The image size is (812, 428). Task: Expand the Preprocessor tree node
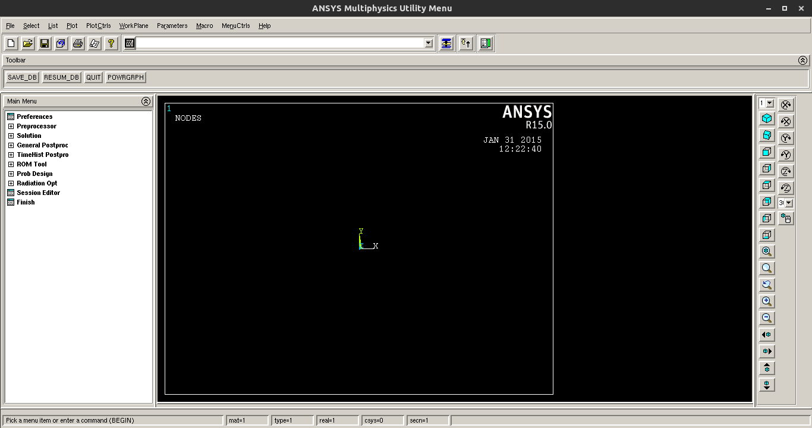pyautogui.click(x=11, y=126)
